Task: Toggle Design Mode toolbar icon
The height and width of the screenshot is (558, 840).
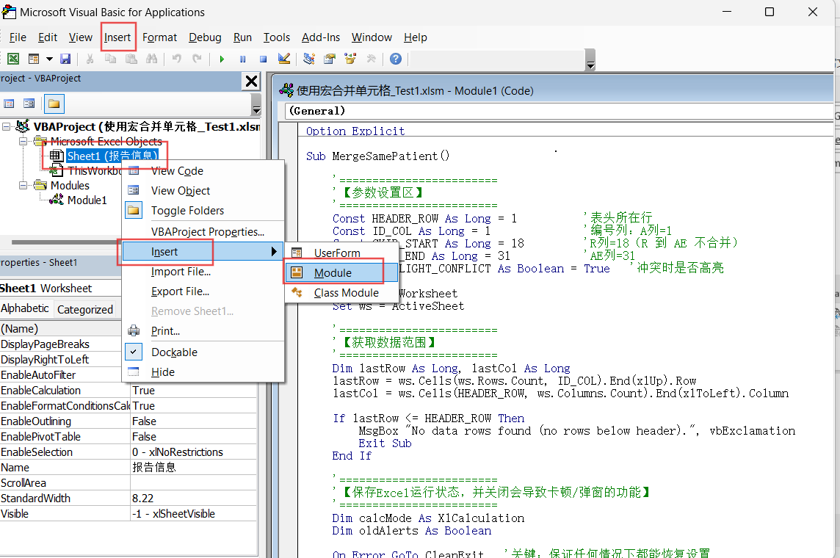Action: tap(284, 59)
